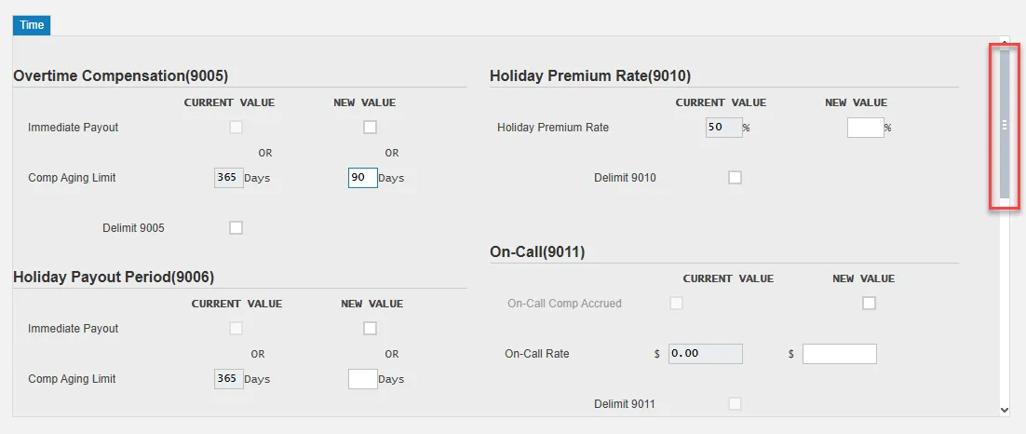Viewport: 1026px width, 434px height.
Task: Click new Comp Aging Limit field showing 90
Action: click(x=362, y=177)
